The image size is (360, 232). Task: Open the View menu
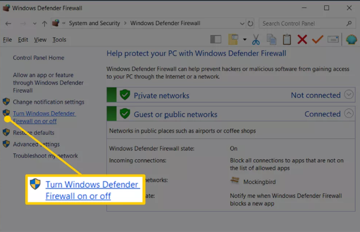click(40, 40)
